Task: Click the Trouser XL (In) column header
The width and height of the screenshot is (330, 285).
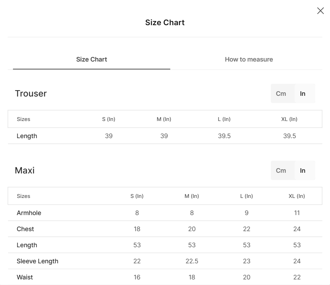Action: point(289,119)
